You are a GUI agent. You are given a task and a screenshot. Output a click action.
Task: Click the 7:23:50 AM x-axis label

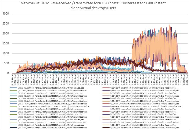pyautogui.click(x=12, y=80)
